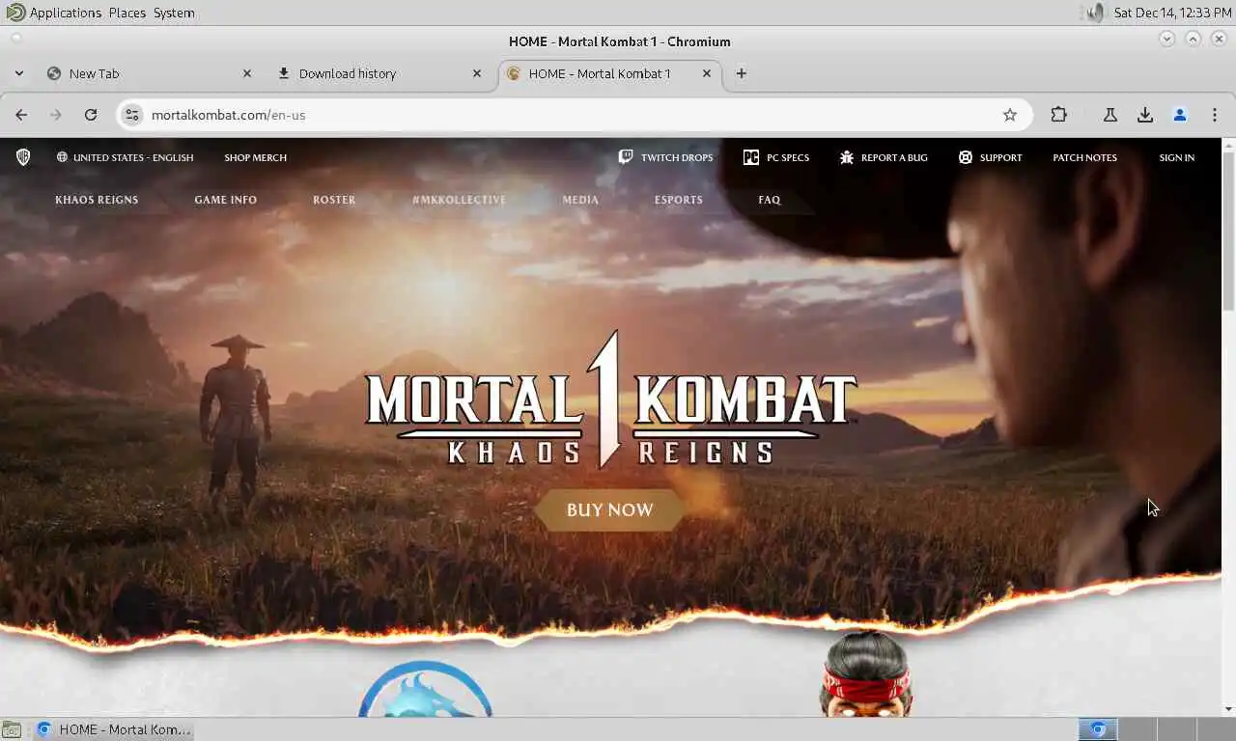This screenshot has width=1236, height=741.
Task: Close the Mortal Kombat 1 tab
Action: pyautogui.click(x=707, y=73)
